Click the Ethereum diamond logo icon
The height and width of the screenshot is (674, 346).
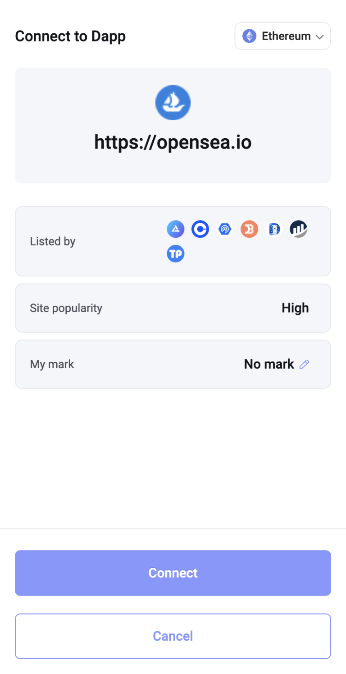(249, 36)
